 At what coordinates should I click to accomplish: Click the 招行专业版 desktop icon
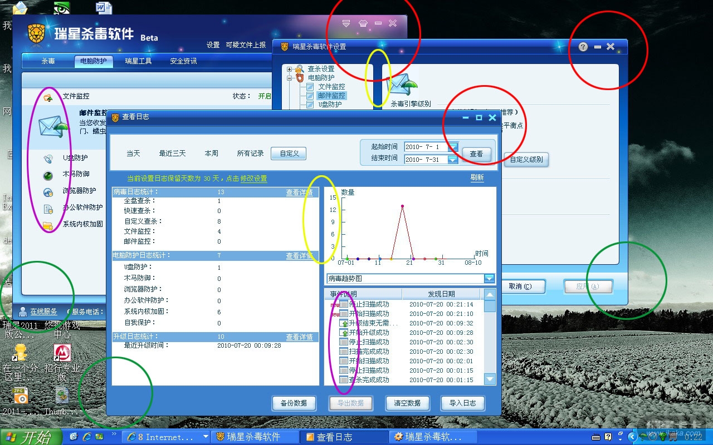[x=62, y=353]
